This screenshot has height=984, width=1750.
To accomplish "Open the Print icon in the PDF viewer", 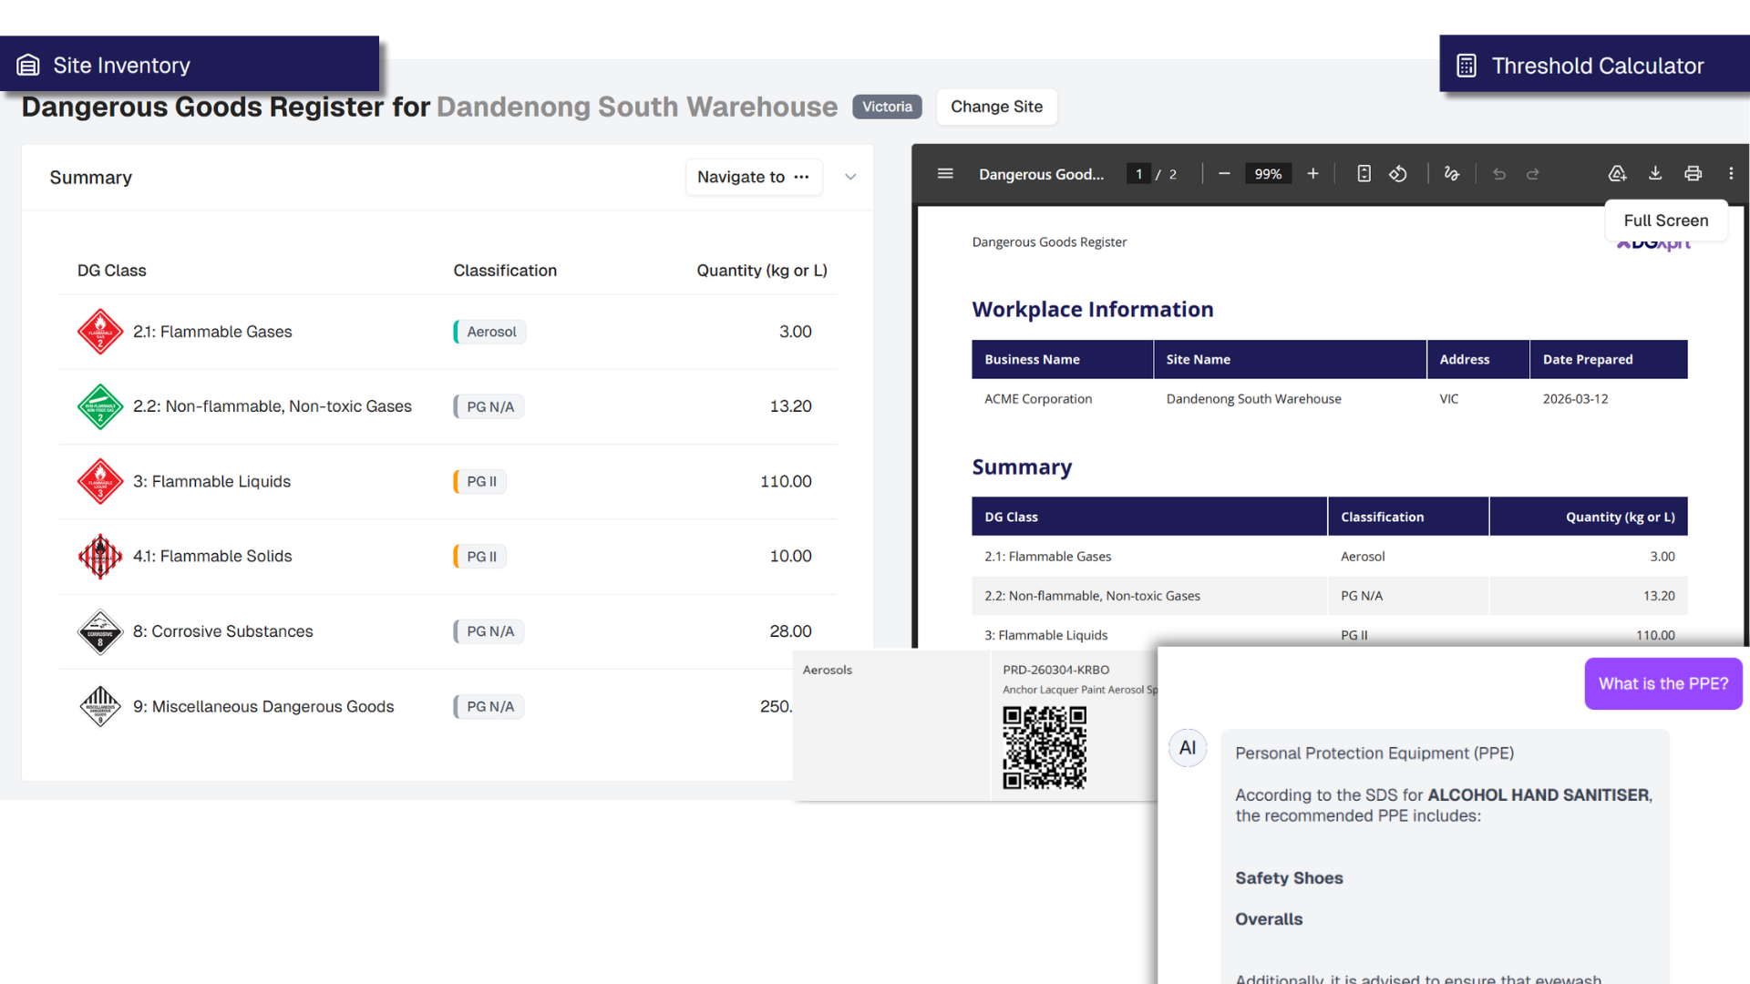I will click(x=1692, y=173).
